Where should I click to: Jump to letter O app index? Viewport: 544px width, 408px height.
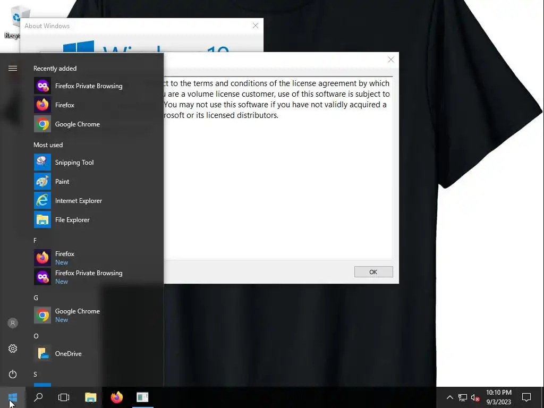(x=36, y=336)
